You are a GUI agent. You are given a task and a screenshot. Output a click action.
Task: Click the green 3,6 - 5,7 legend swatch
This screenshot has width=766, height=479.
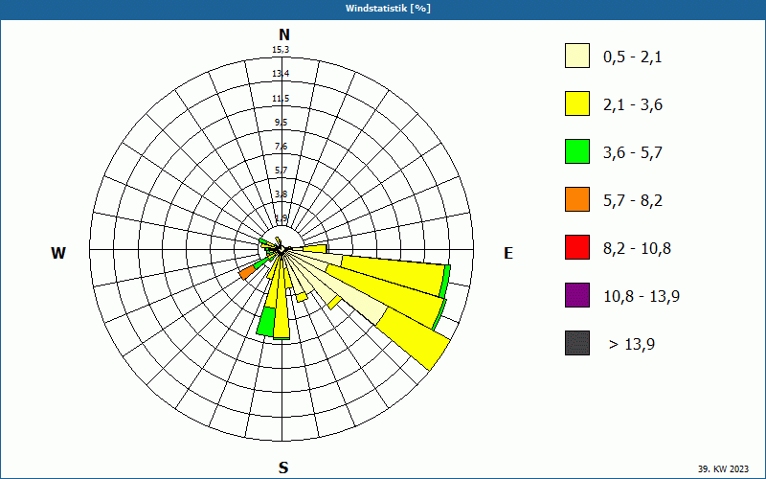(577, 151)
